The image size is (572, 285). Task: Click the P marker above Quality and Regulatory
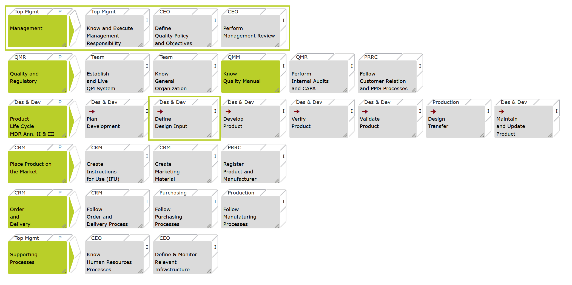[60, 57]
